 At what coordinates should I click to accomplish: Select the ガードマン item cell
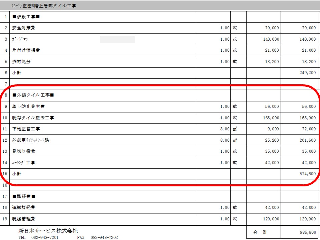(18, 39)
